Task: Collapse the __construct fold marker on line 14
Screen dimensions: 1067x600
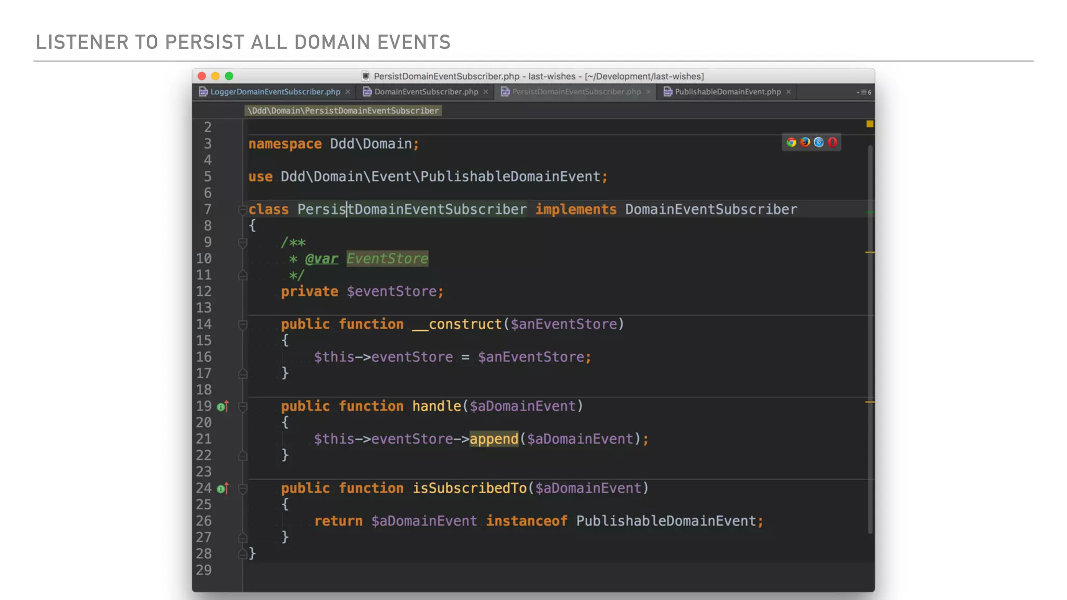Action: coord(242,325)
